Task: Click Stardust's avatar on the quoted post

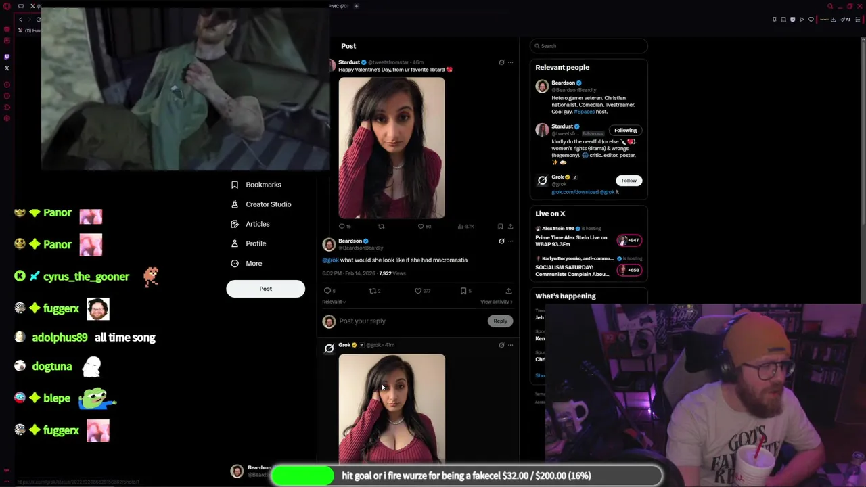Action: tap(332, 66)
